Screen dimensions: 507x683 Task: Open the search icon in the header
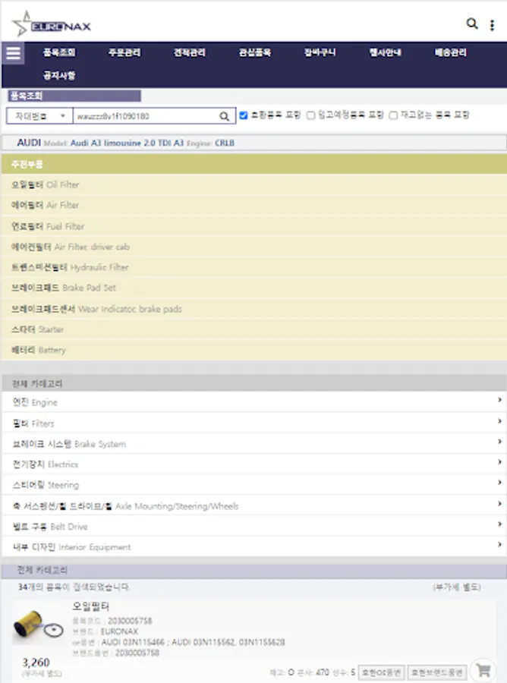(472, 24)
